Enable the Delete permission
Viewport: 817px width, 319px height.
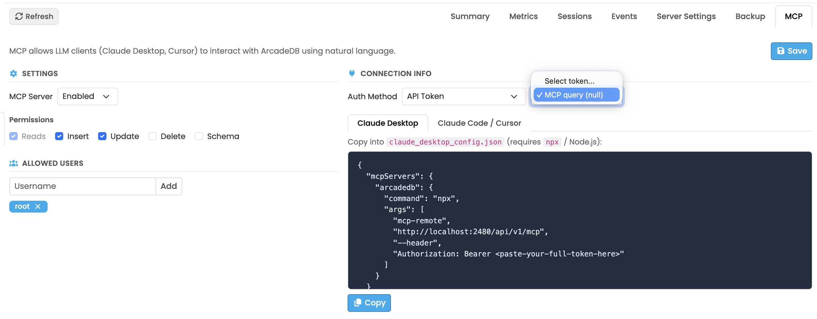click(152, 136)
